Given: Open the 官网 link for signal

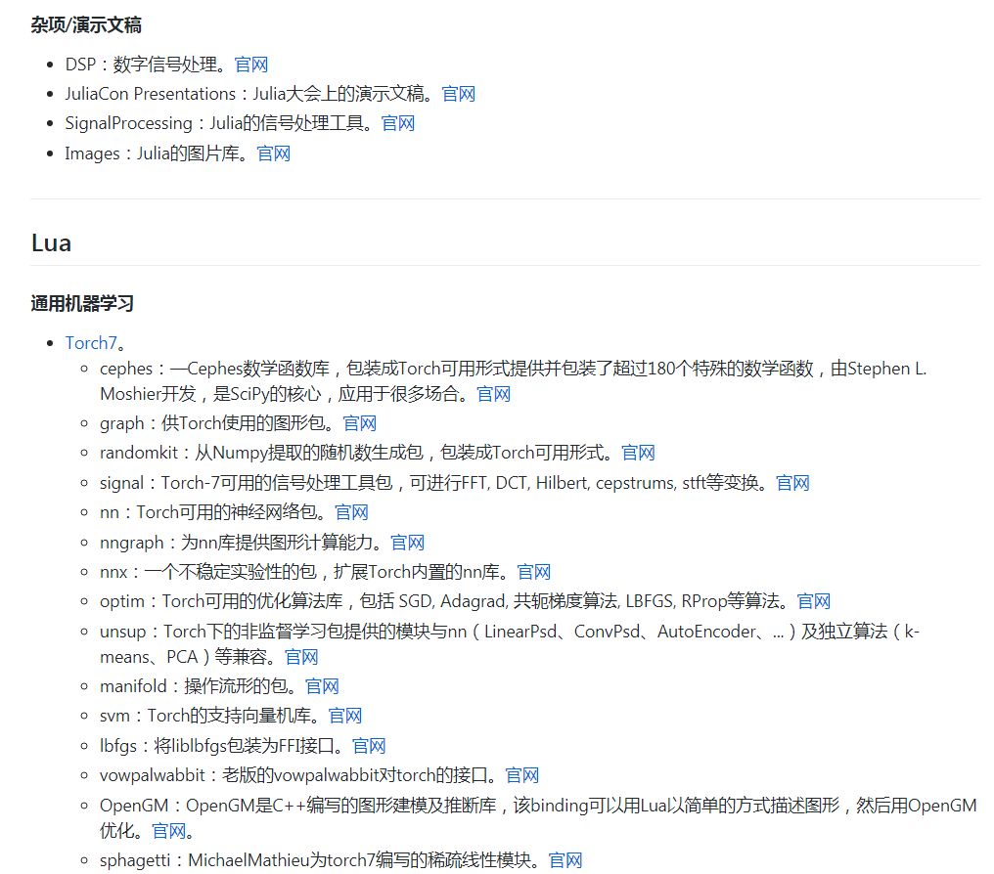Looking at the screenshot, I should coord(793,483).
